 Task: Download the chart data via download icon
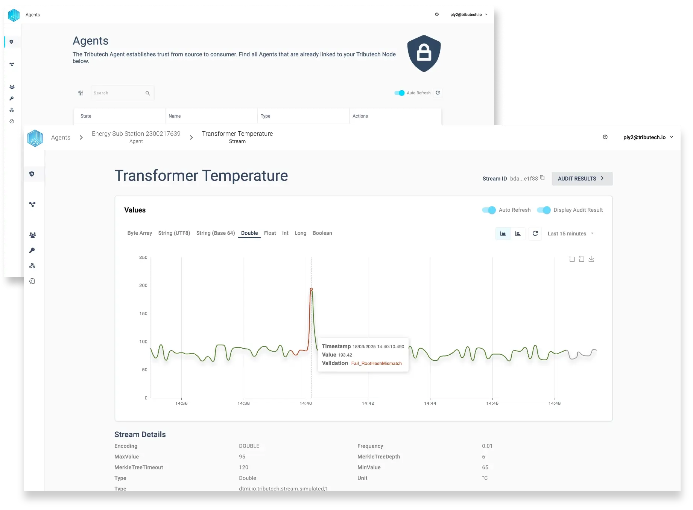pyautogui.click(x=591, y=259)
